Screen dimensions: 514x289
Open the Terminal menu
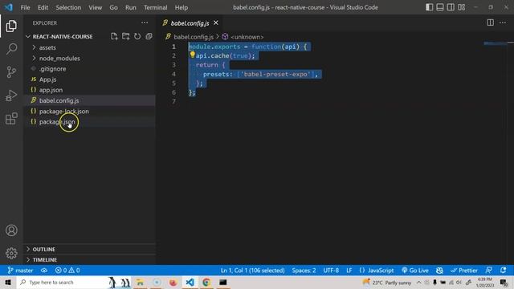155,7
